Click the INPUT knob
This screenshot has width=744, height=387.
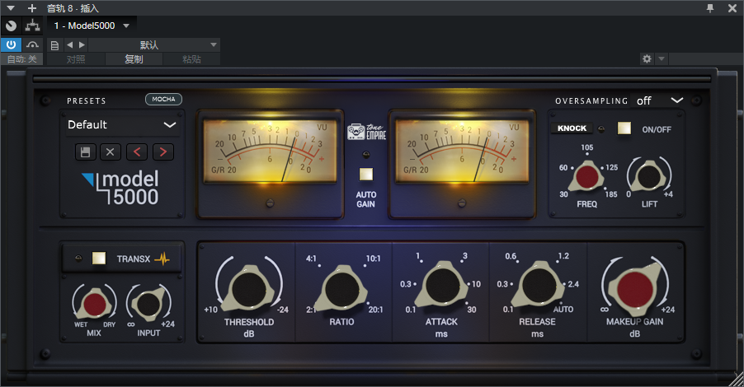148,304
